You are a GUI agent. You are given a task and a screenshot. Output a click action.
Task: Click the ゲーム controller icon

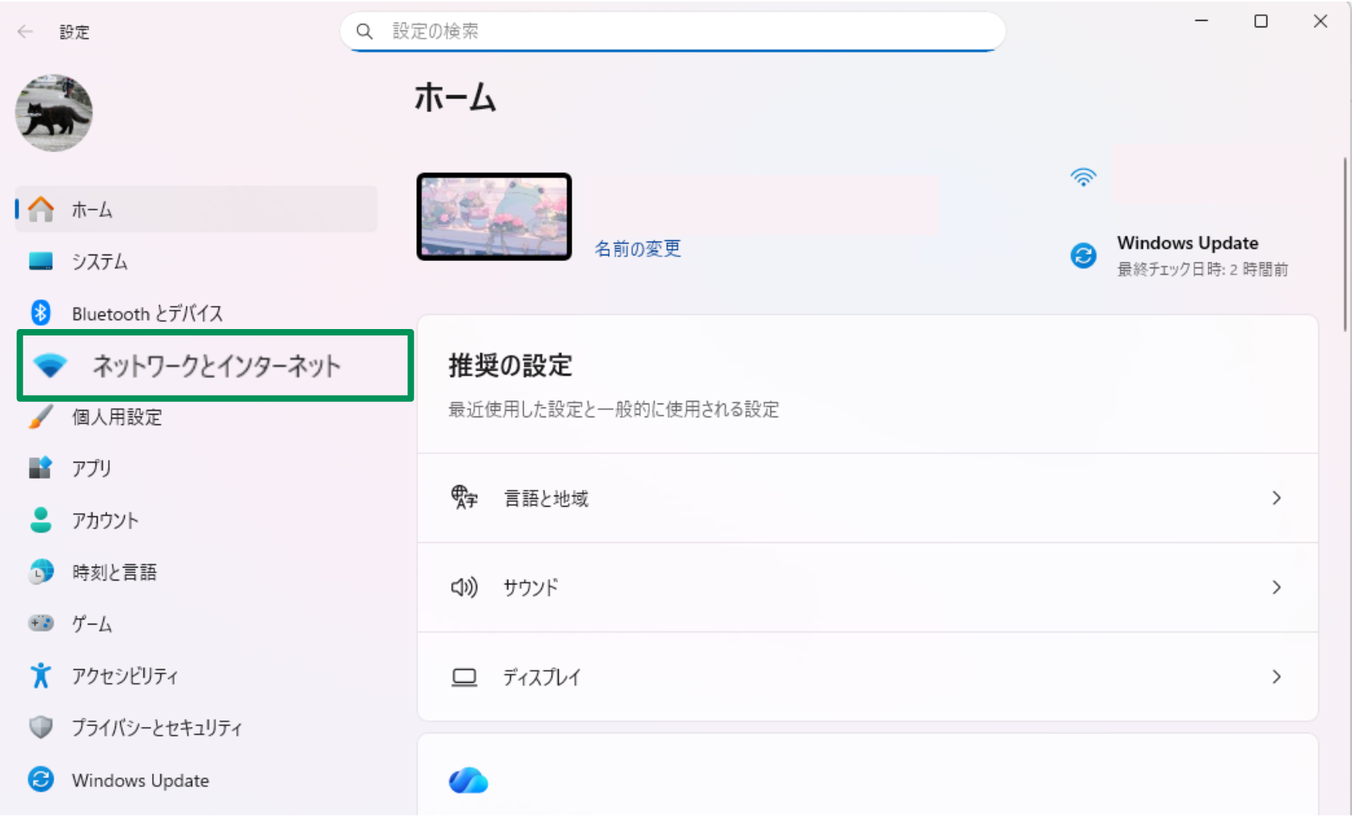tap(40, 623)
